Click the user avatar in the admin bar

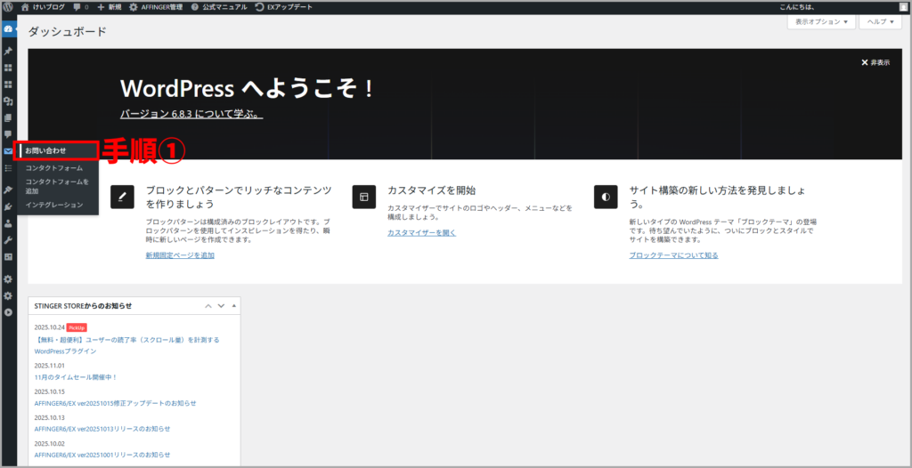pos(902,7)
